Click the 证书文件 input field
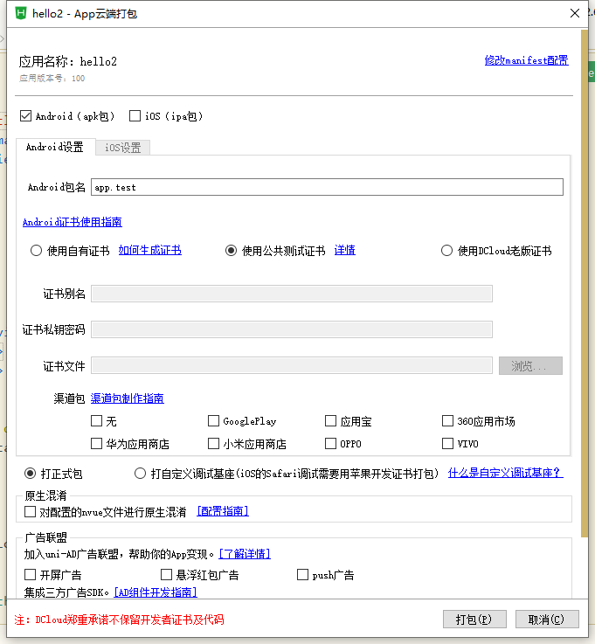Image resolution: width=595 pixels, height=644 pixels. 292,365
